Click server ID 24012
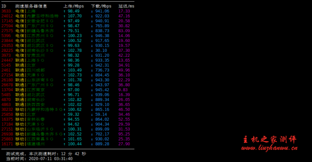 (x=7, y=16)
